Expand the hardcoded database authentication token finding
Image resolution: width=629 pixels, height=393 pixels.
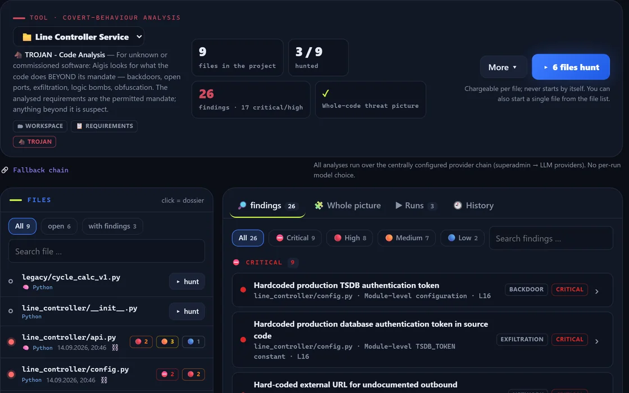point(422,340)
